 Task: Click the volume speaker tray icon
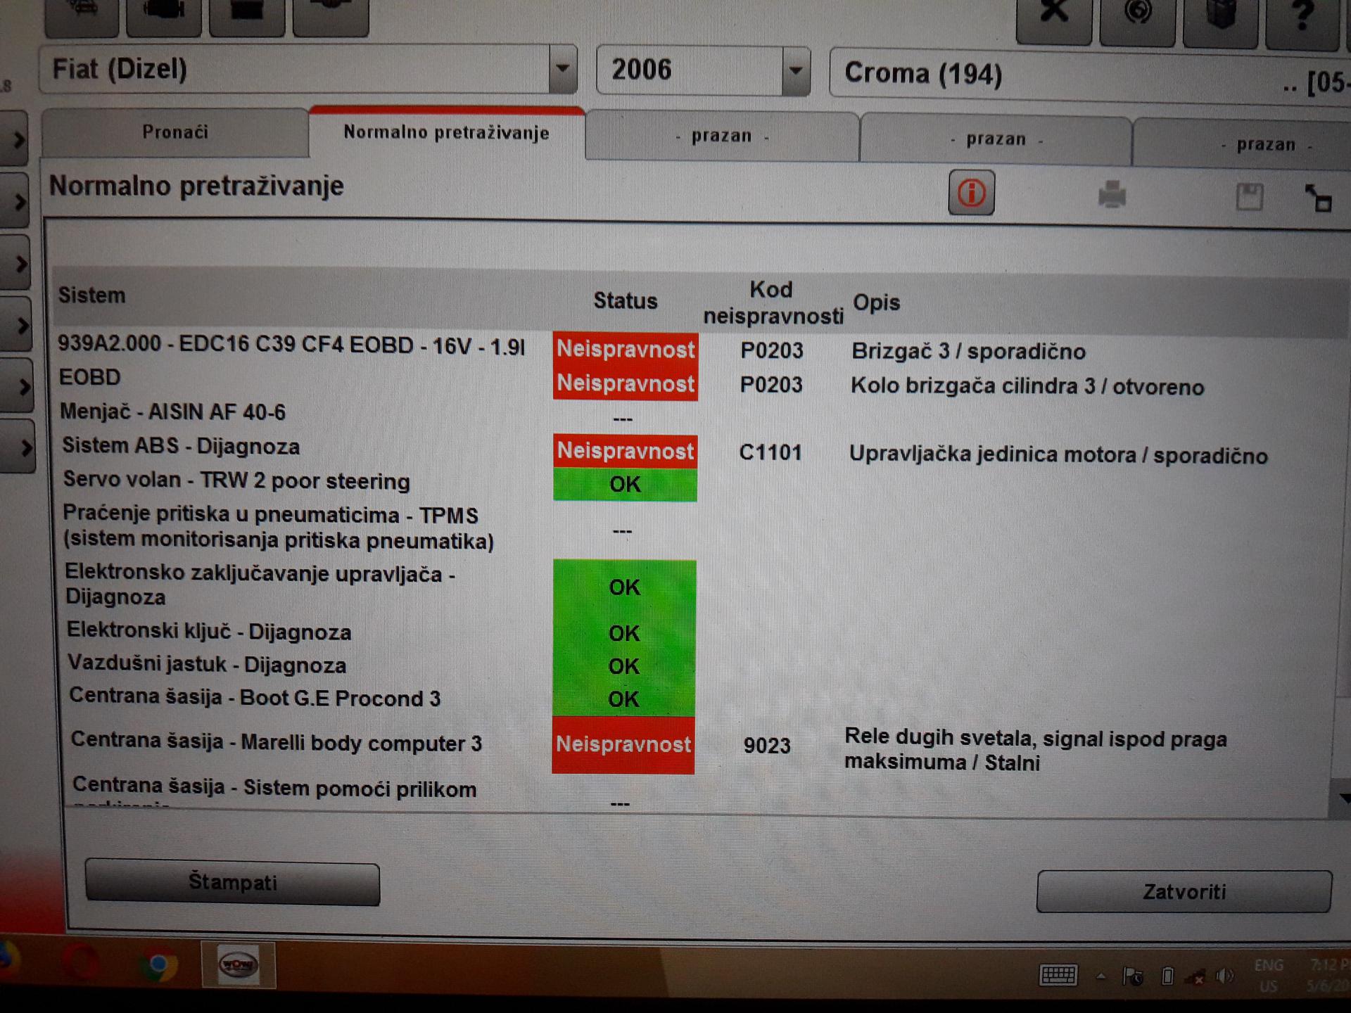(1225, 976)
